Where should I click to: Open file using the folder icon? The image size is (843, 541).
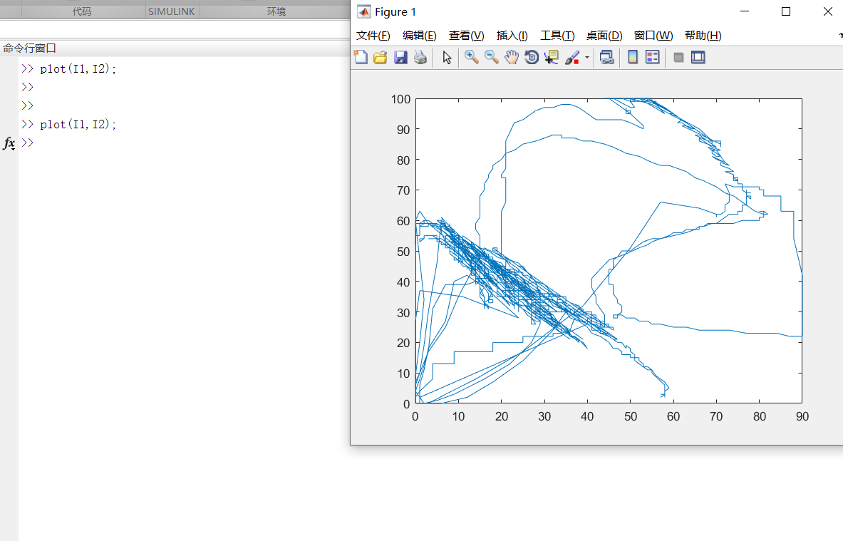381,57
